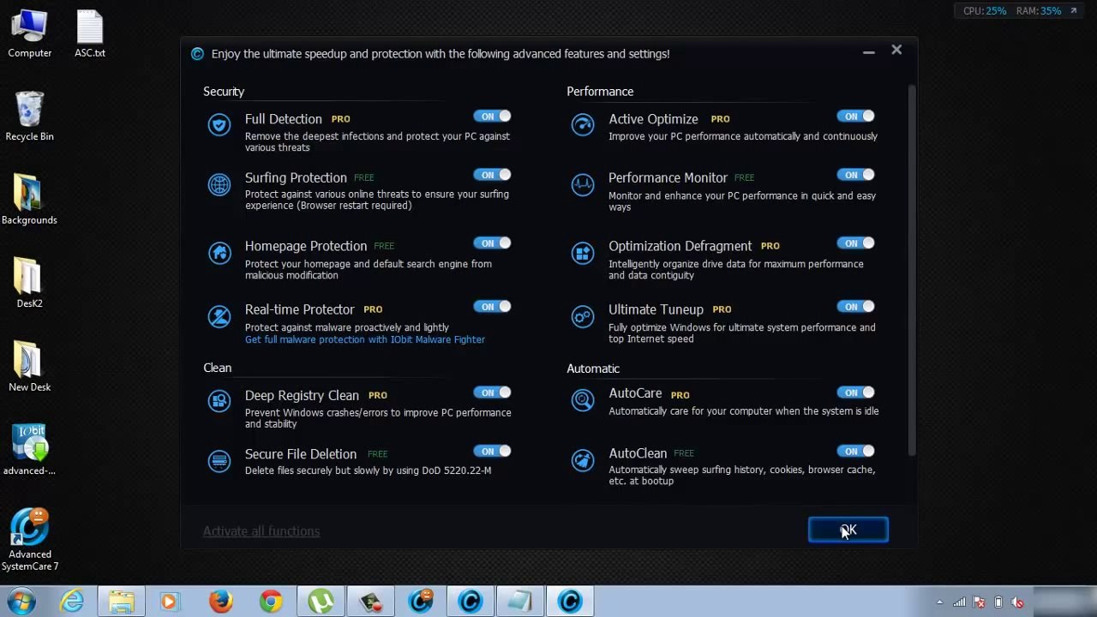Turn off the Full Detection switch
This screenshot has width=1097, height=617.
492,117
